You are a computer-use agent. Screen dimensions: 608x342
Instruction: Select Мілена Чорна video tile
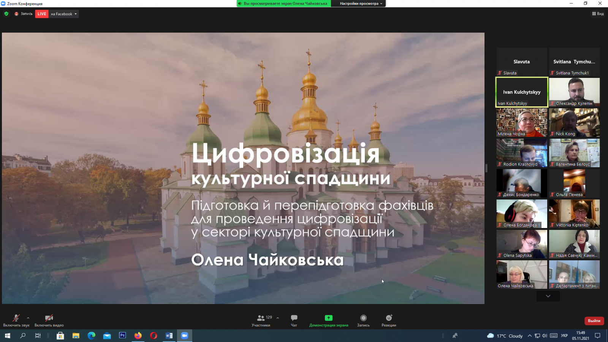[522, 122]
